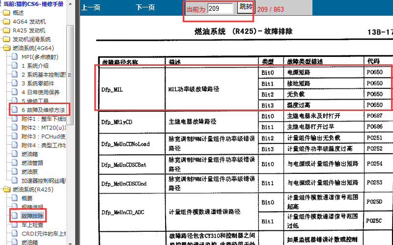Screen dimensions: 393x245
Task: Click the document icon beside 燃油泵
Action: point(15,172)
